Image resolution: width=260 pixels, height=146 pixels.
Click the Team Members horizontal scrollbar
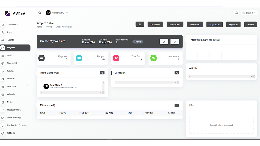pos(72,92)
